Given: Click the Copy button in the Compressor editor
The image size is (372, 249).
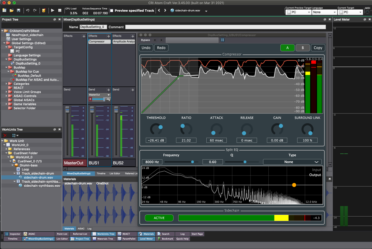Looking at the screenshot, I should pyautogui.click(x=318, y=48).
